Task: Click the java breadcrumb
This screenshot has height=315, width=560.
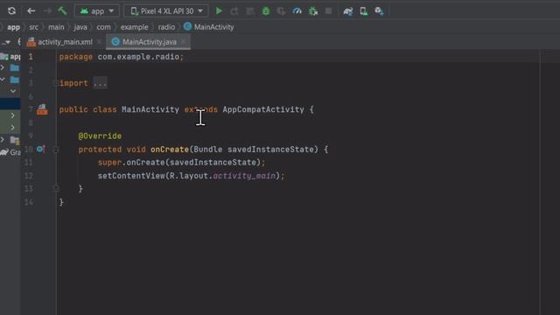Action: pyautogui.click(x=80, y=27)
